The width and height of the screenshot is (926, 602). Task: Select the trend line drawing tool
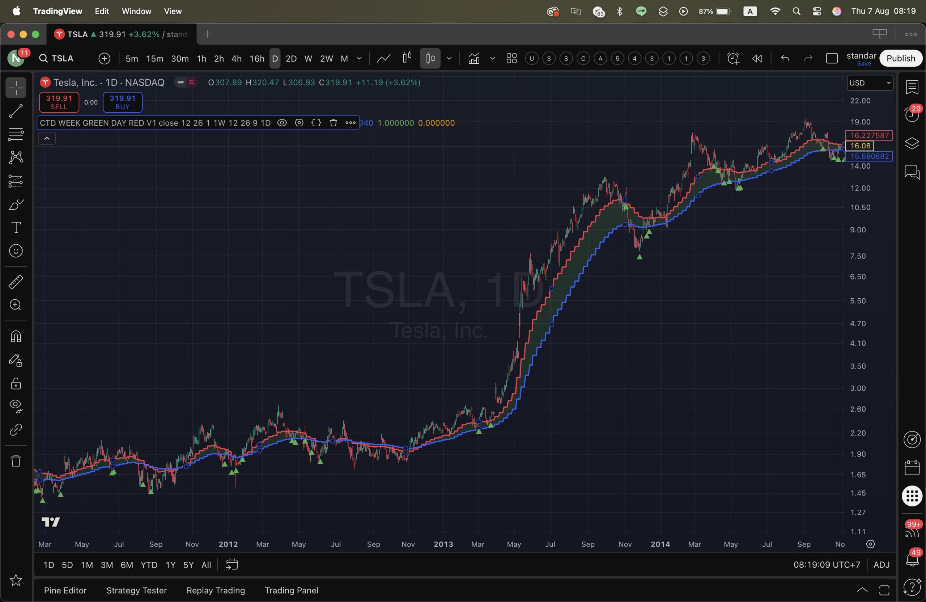tap(16, 111)
